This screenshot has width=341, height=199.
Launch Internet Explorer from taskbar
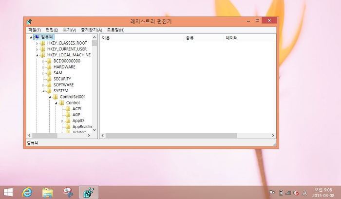point(27,192)
